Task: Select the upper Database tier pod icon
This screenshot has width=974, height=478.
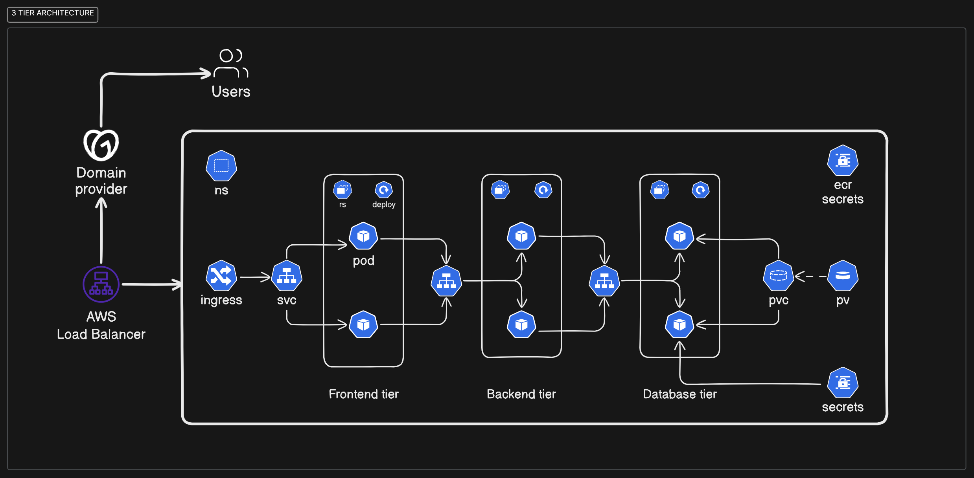Action: pos(679,236)
